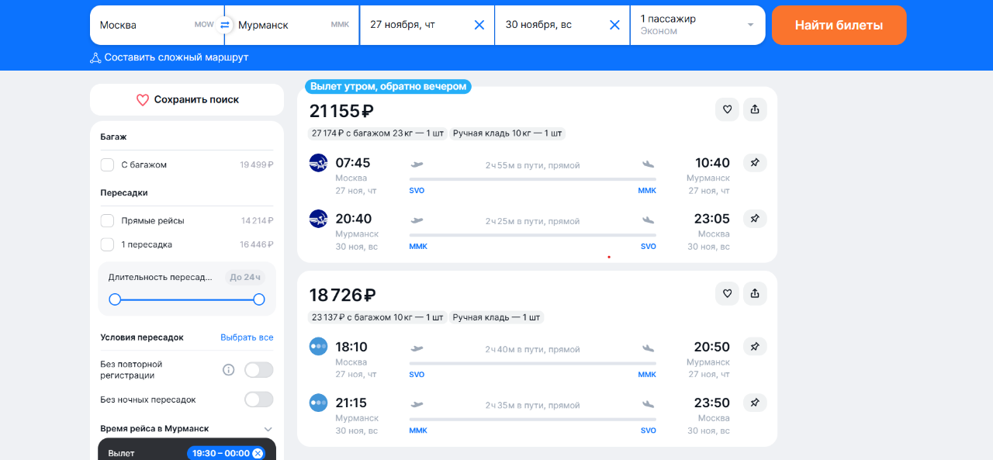Clear the 30 ноября return date
This screenshot has width=993, height=460.
[x=615, y=25]
